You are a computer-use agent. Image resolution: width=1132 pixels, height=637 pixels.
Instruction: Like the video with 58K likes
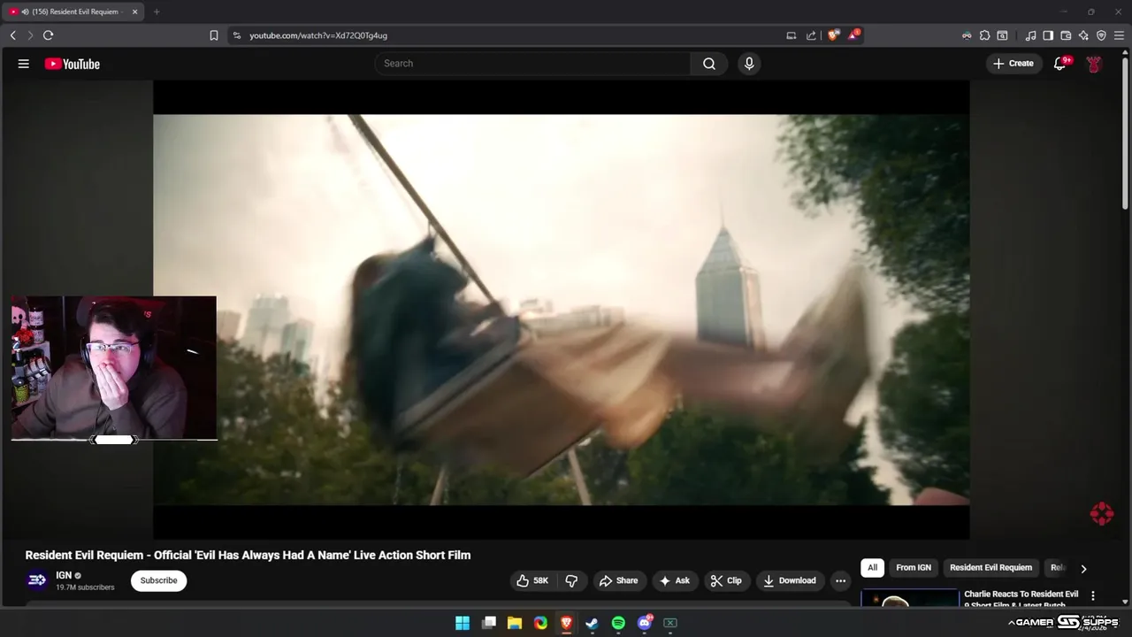[532, 580]
